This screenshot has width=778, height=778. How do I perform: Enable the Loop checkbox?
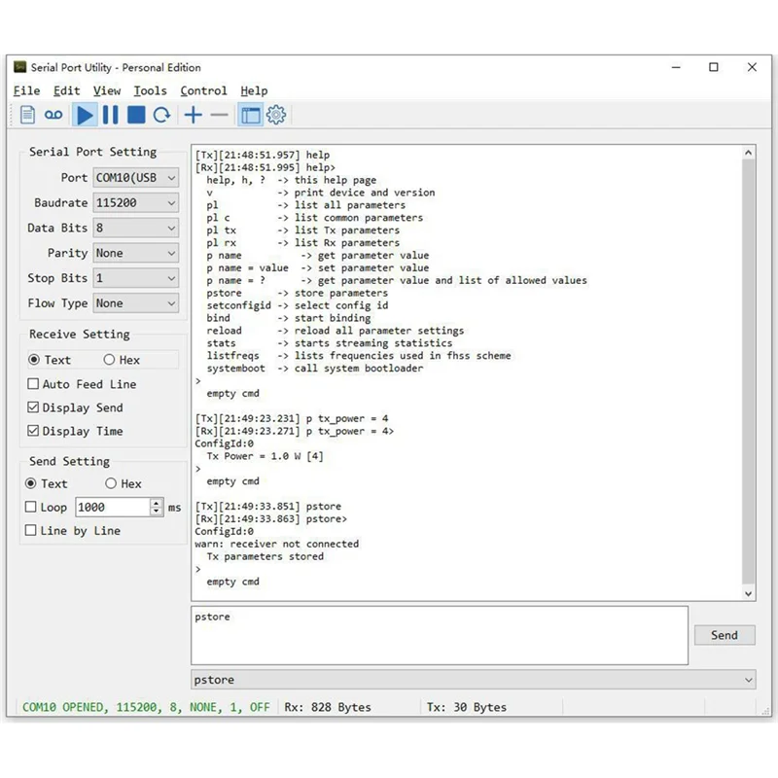tap(31, 507)
